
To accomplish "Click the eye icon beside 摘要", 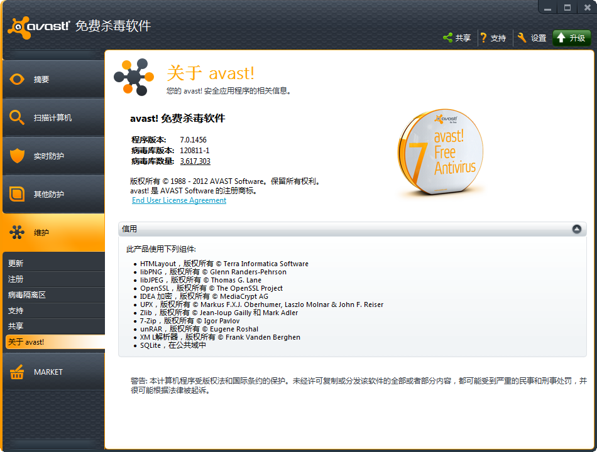I will (x=17, y=79).
